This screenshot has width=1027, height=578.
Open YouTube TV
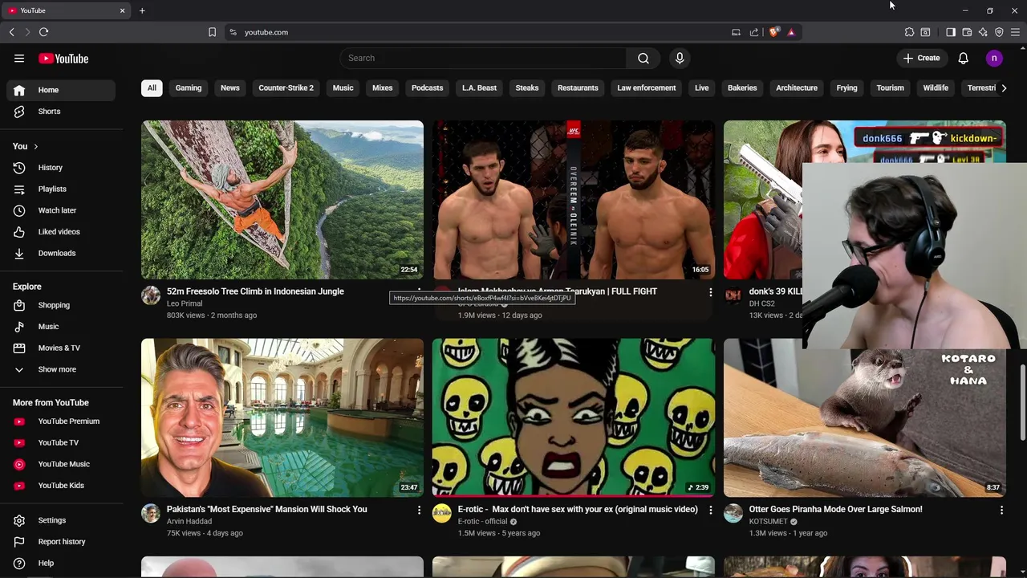(61, 443)
